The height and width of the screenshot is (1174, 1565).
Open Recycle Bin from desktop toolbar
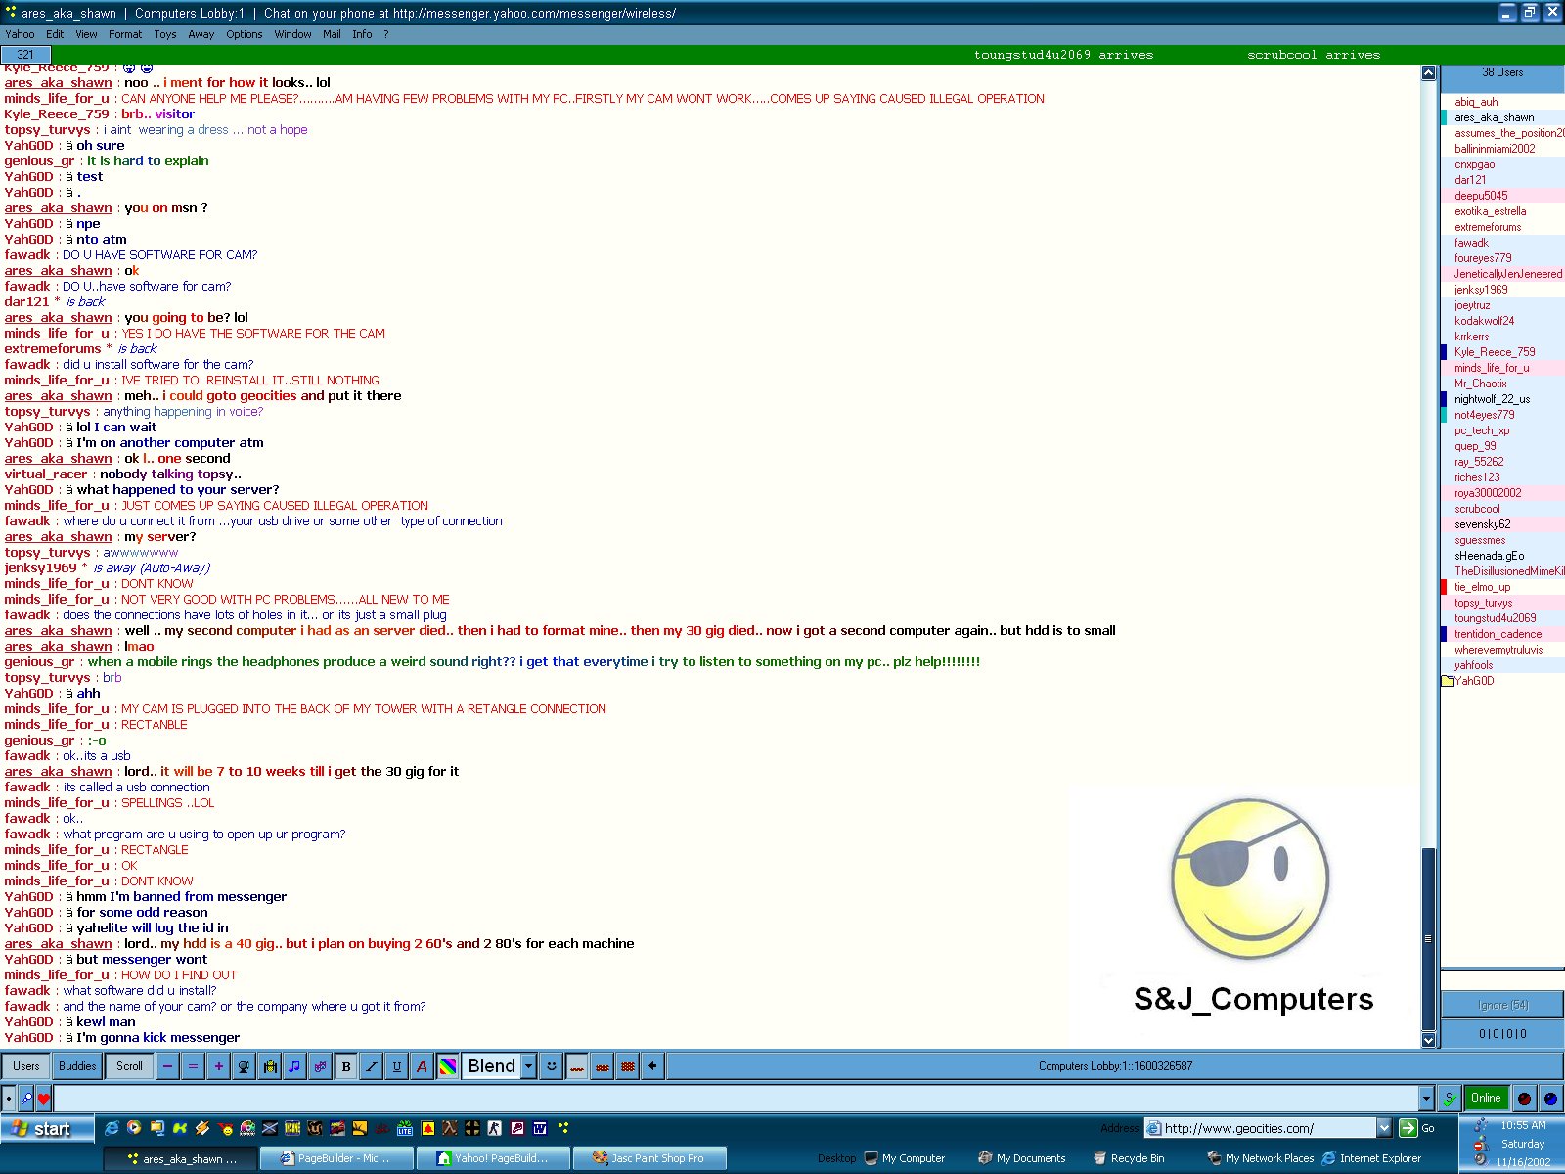coord(1129,1158)
